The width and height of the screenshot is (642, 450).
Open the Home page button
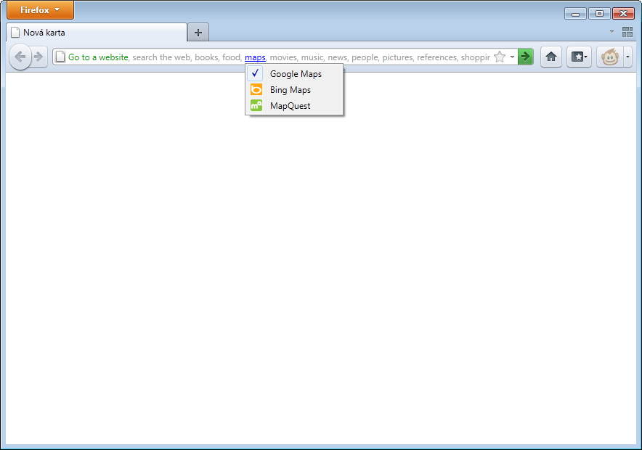(x=551, y=57)
